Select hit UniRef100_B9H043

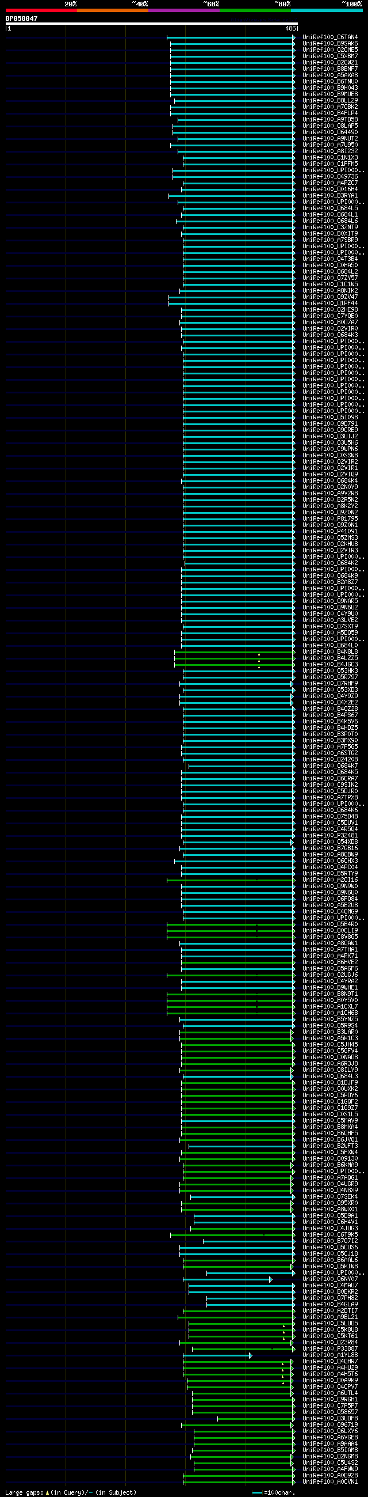[330, 88]
